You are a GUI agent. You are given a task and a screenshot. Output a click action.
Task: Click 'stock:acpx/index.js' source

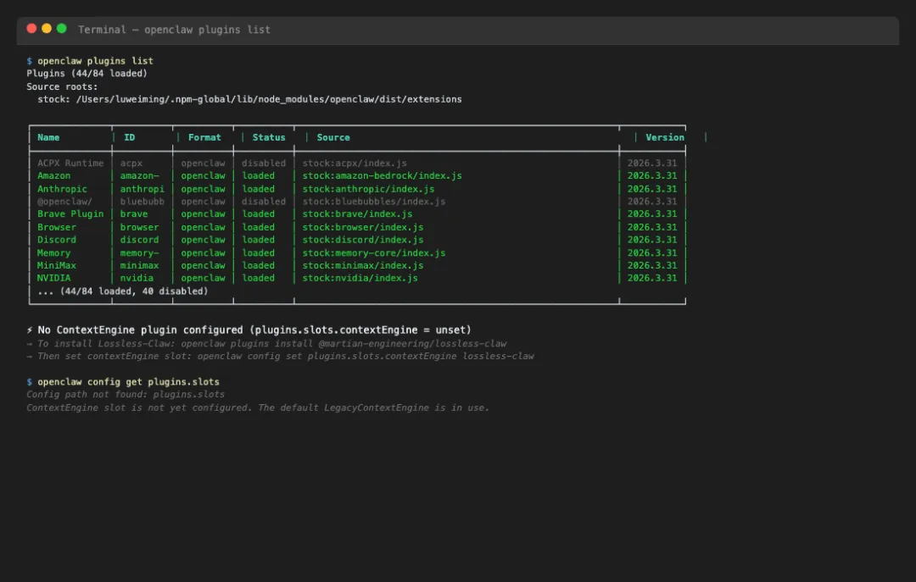pyautogui.click(x=355, y=164)
